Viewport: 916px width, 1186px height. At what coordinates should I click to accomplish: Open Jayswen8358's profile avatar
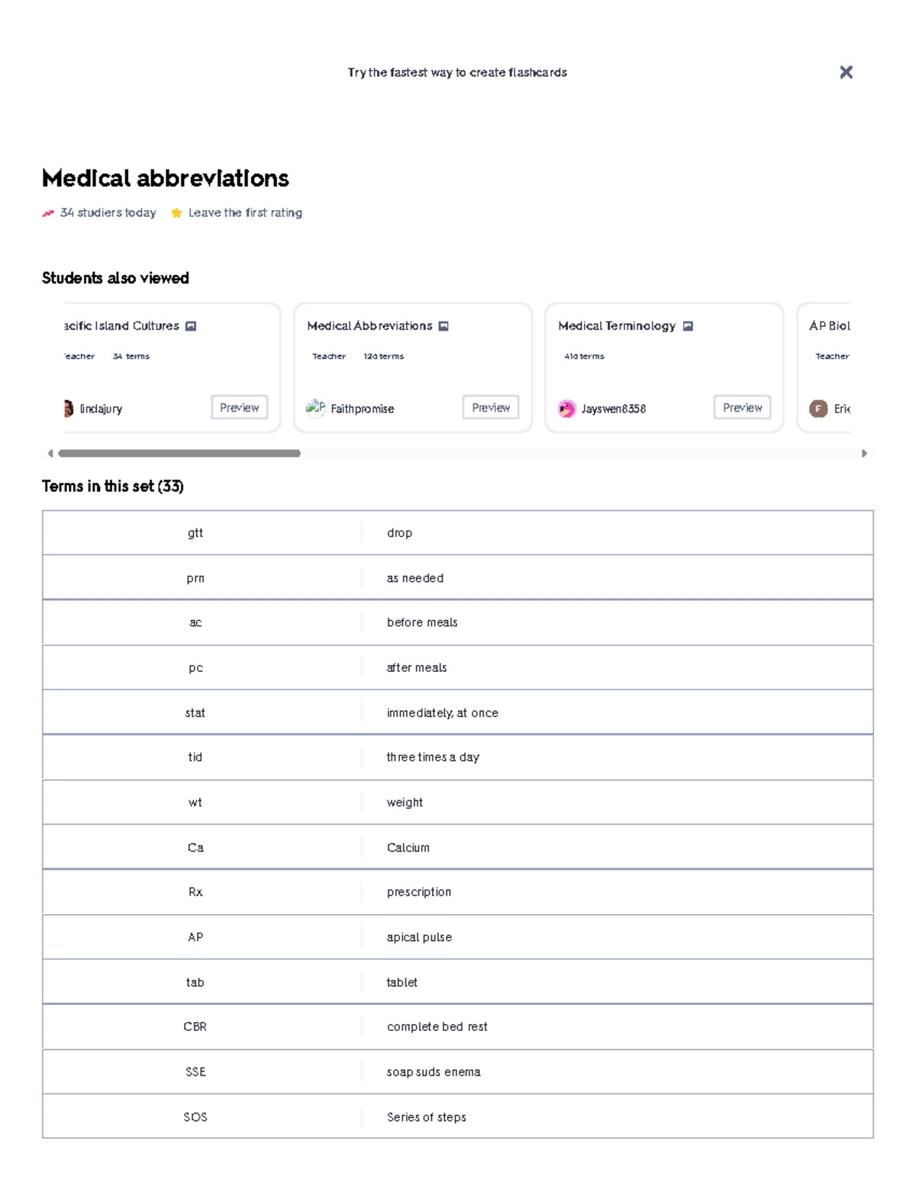568,409
